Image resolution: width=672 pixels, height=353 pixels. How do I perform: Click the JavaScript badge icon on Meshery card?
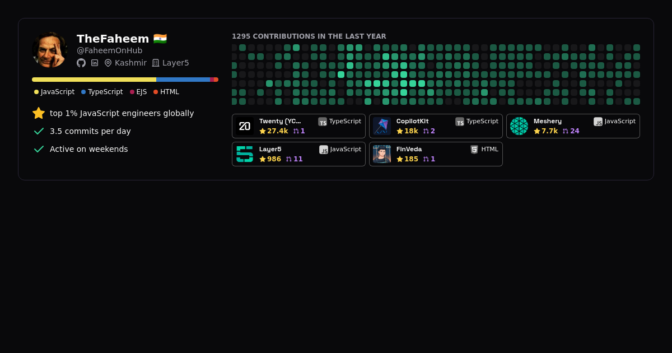click(598, 122)
